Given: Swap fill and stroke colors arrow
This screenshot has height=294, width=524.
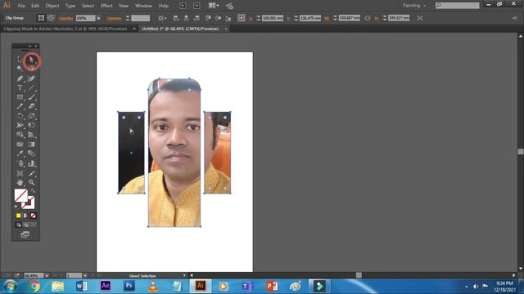Looking at the screenshot, I should [x=33, y=191].
